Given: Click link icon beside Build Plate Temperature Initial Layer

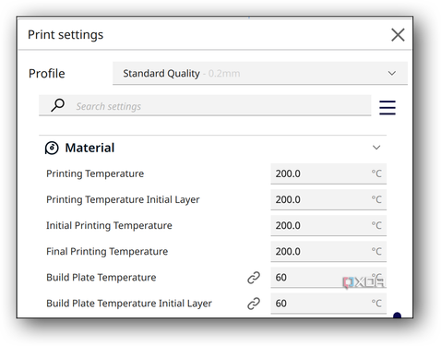Looking at the screenshot, I should point(254,304).
